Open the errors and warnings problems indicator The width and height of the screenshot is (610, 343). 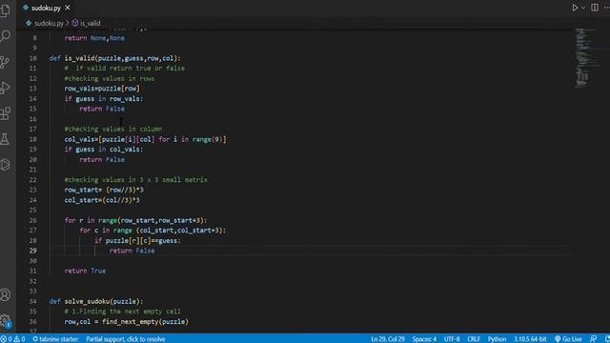[12, 339]
